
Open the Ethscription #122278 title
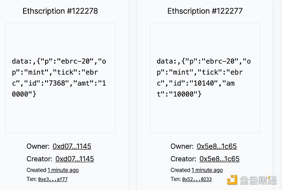(x=60, y=11)
